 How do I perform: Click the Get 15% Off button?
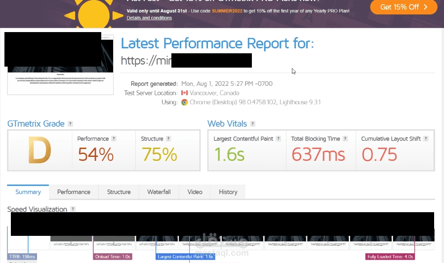pos(404,7)
